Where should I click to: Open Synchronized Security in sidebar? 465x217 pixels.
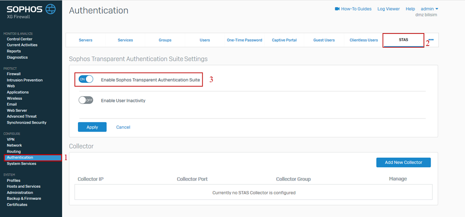27,123
